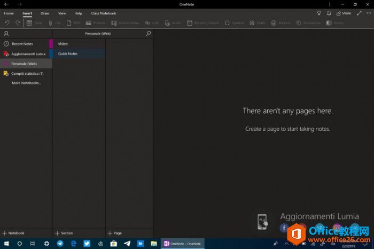Open File Explorer from the taskbar
This screenshot has width=374, height=249.
154,244
